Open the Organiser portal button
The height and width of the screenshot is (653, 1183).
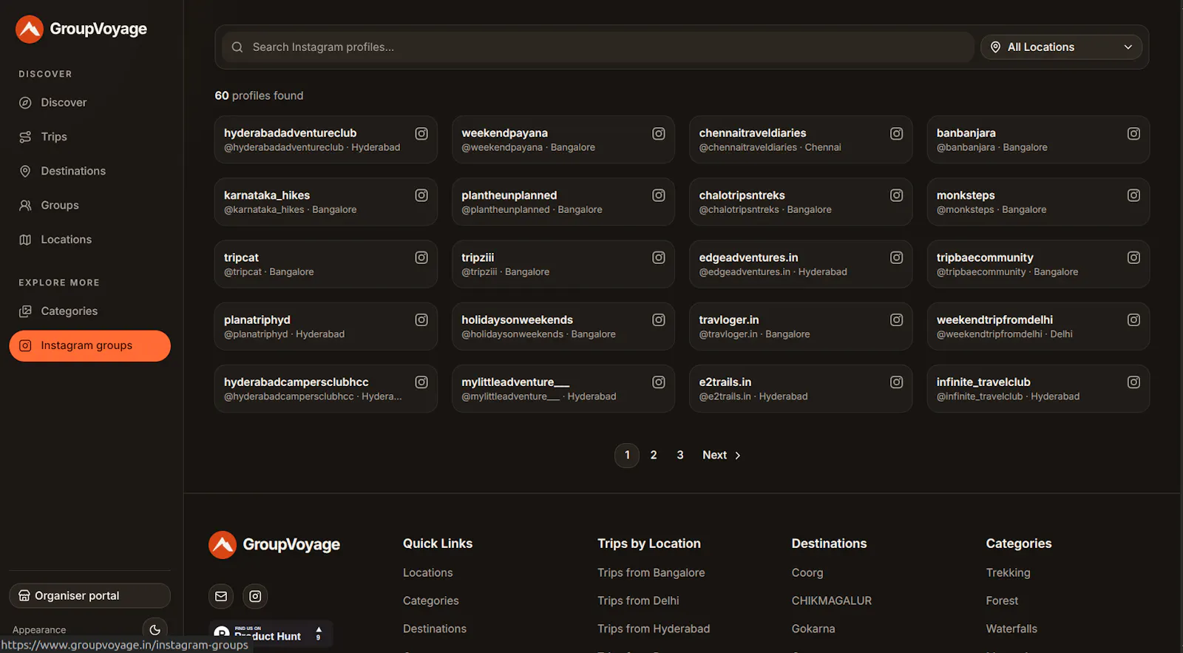(89, 596)
